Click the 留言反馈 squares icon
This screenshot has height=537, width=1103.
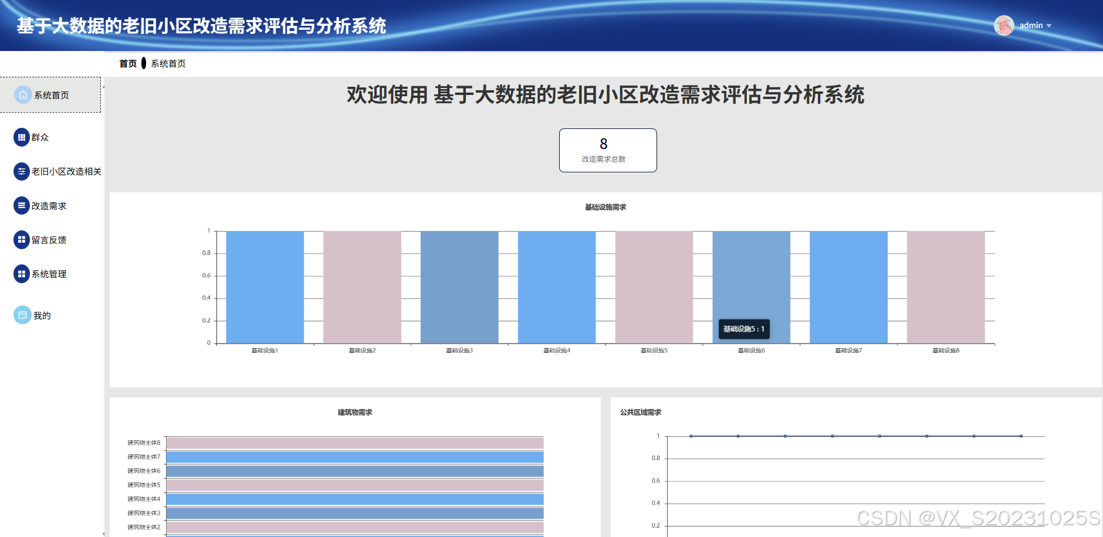22,240
